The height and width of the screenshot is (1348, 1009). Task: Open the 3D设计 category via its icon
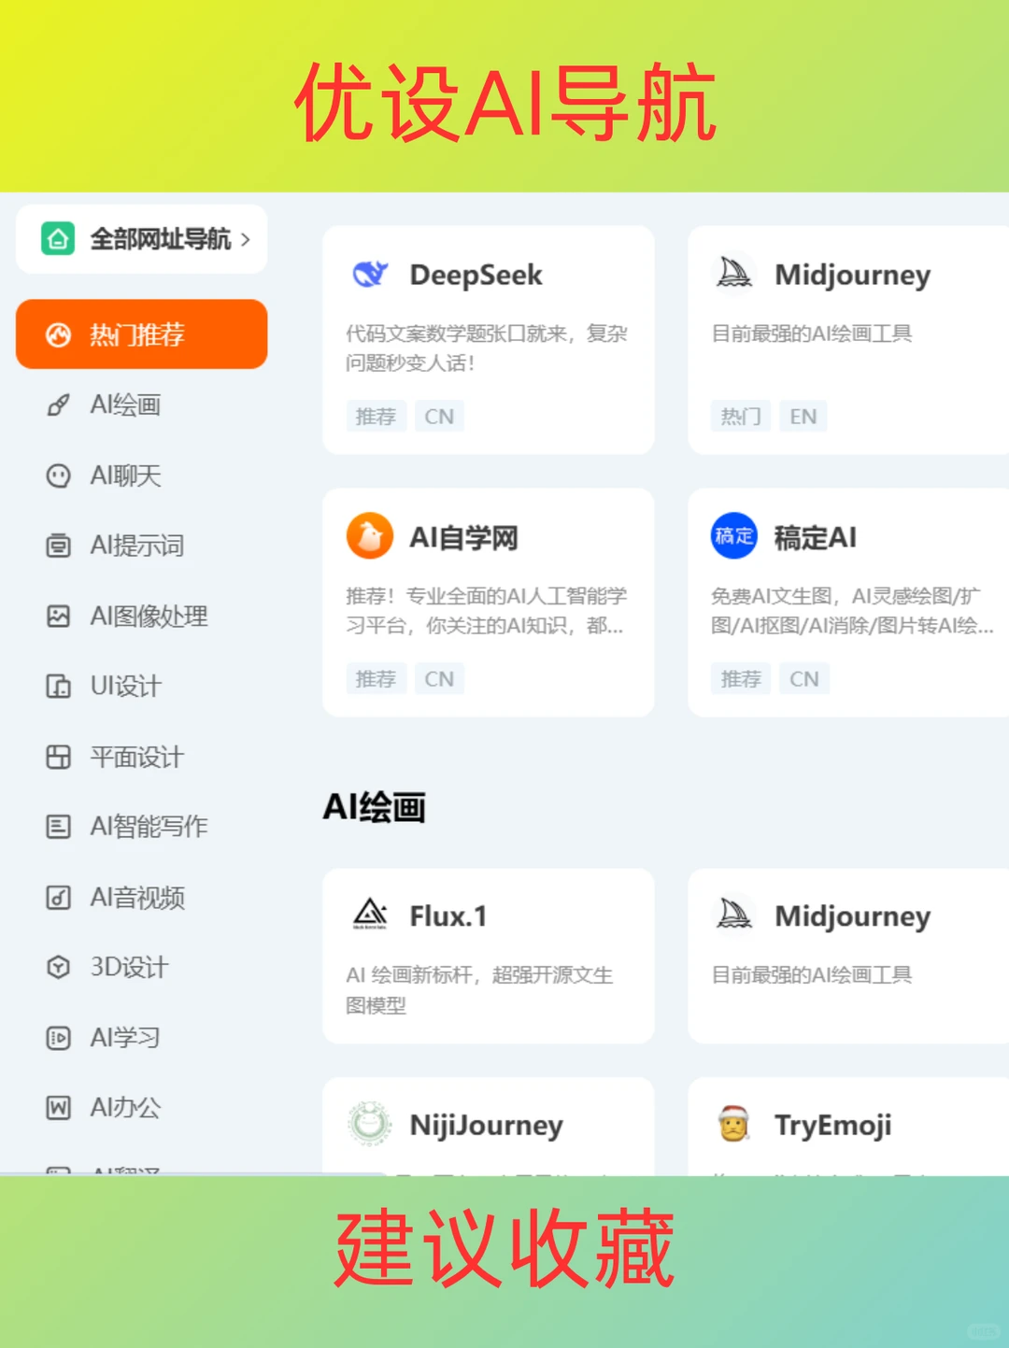(x=59, y=968)
